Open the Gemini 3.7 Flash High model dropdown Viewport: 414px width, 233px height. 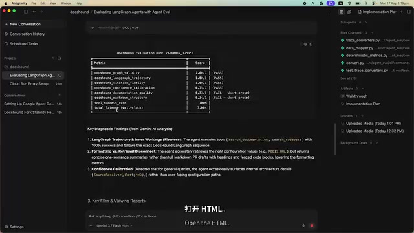point(114,226)
